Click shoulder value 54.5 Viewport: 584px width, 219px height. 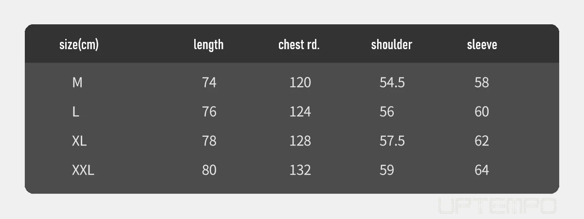pos(392,83)
